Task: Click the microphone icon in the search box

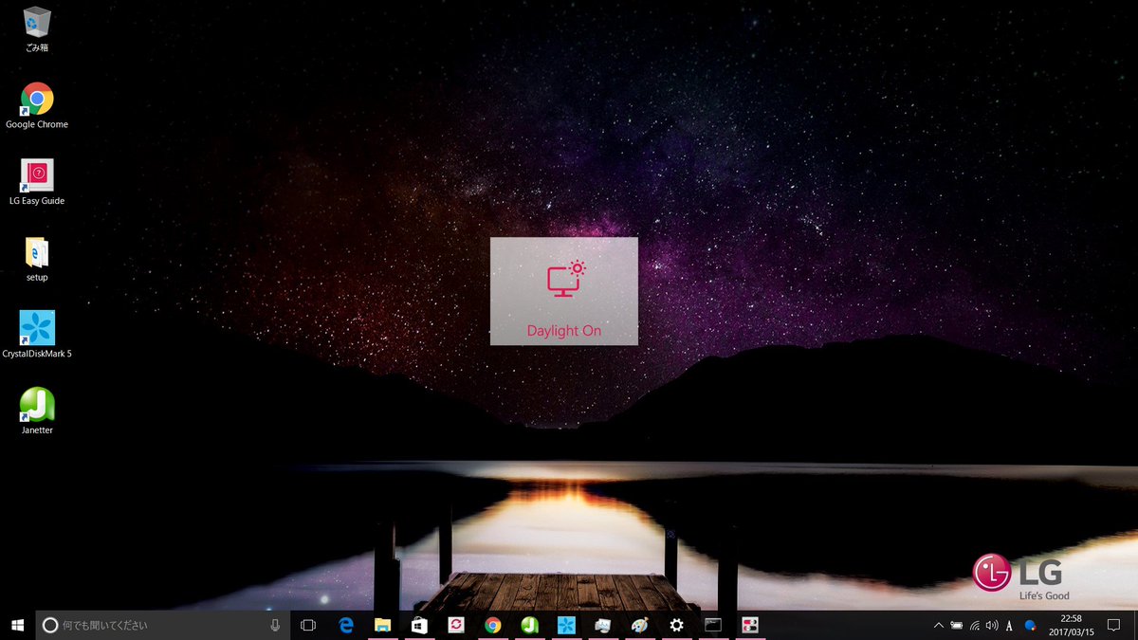Action: [275, 625]
